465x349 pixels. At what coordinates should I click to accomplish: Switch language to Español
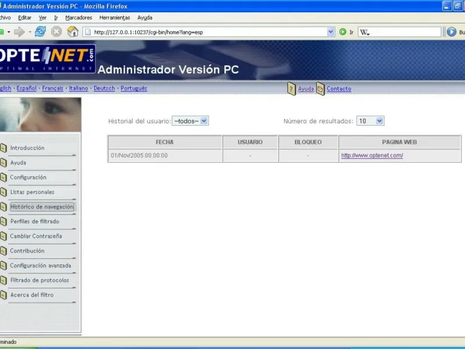[26, 88]
